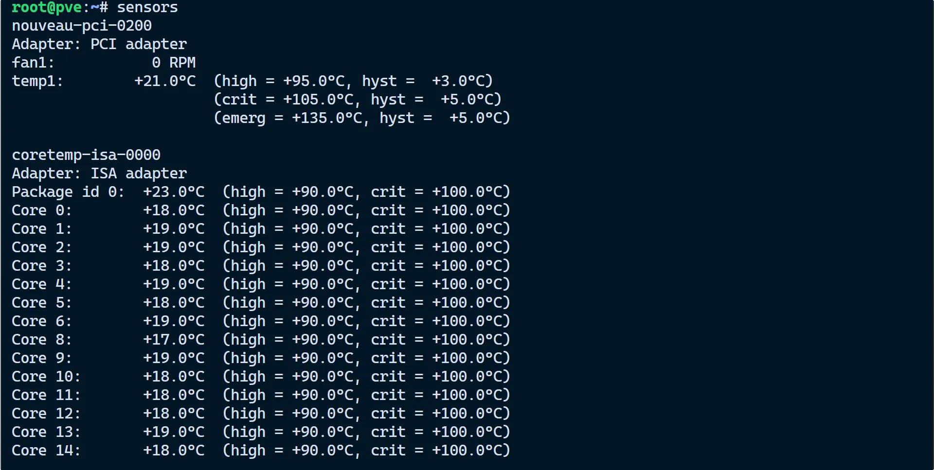This screenshot has height=470, width=934.
Task: Click the typed 'sensors' command
Action: [147, 8]
